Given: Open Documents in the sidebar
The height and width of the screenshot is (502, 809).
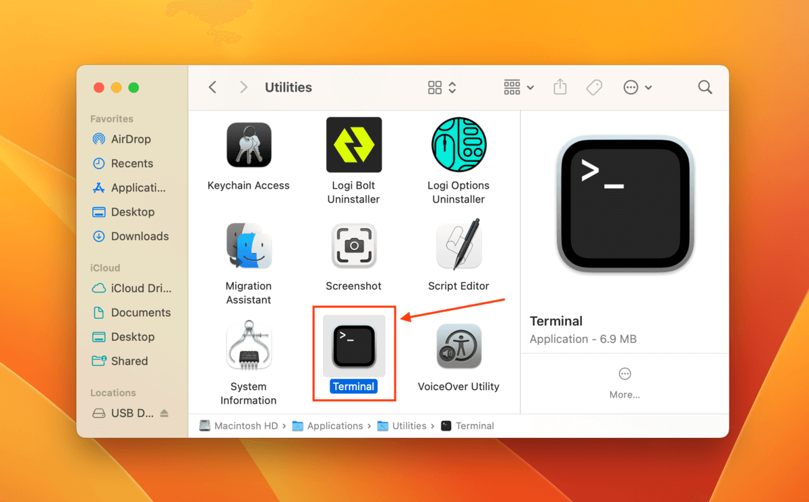Looking at the screenshot, I should click(x=132, y=312).
